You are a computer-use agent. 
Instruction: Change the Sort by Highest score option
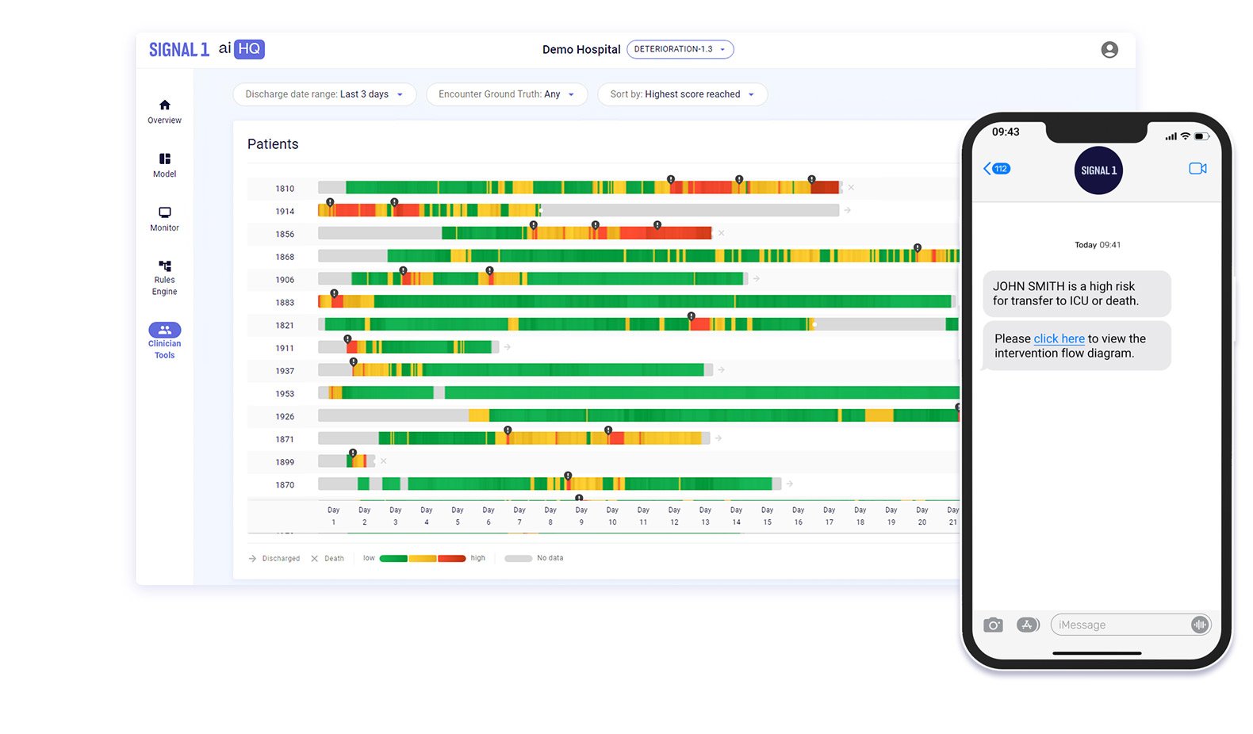tap(682, 94)
